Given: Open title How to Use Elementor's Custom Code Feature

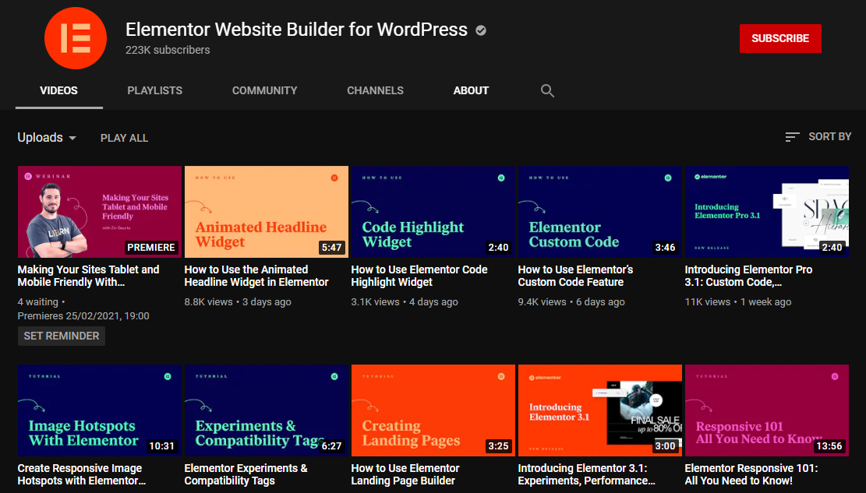Looking at the screenshot, I should 575,276.
